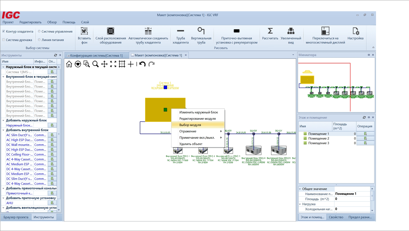The width and height of the screenshot is (409, 231).
Task: Click the home view icon on canvas toolbar
Action: pyautogui.click(x=69, y=64)
